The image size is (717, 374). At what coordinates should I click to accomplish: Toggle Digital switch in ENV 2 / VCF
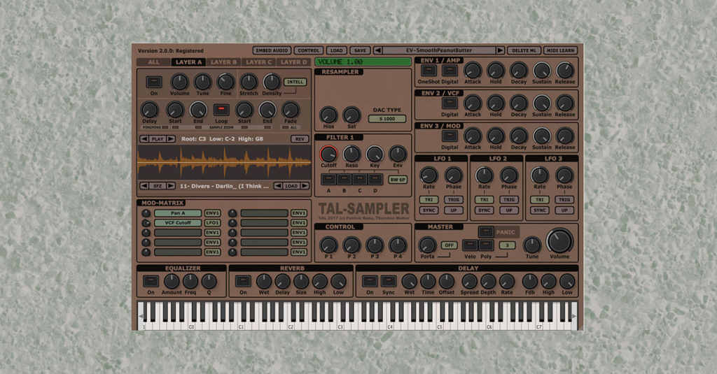tap(450, 103)
